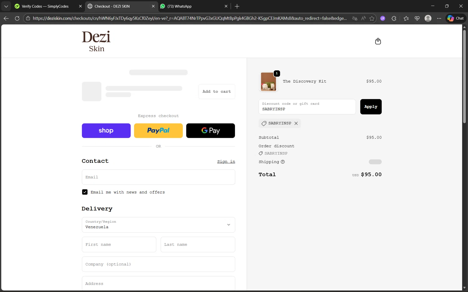Click the shipping help question mark icon
Screen dimensions: 468x292
[x=283, y=162]
